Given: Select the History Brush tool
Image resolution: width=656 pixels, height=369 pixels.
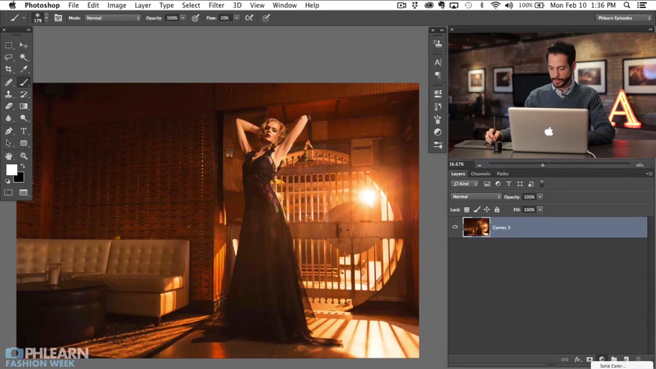Looking at the screenshot, I should pos(24,94).
